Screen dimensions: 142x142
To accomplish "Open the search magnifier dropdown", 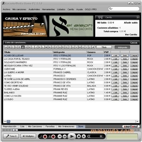I will coord(110,9).
